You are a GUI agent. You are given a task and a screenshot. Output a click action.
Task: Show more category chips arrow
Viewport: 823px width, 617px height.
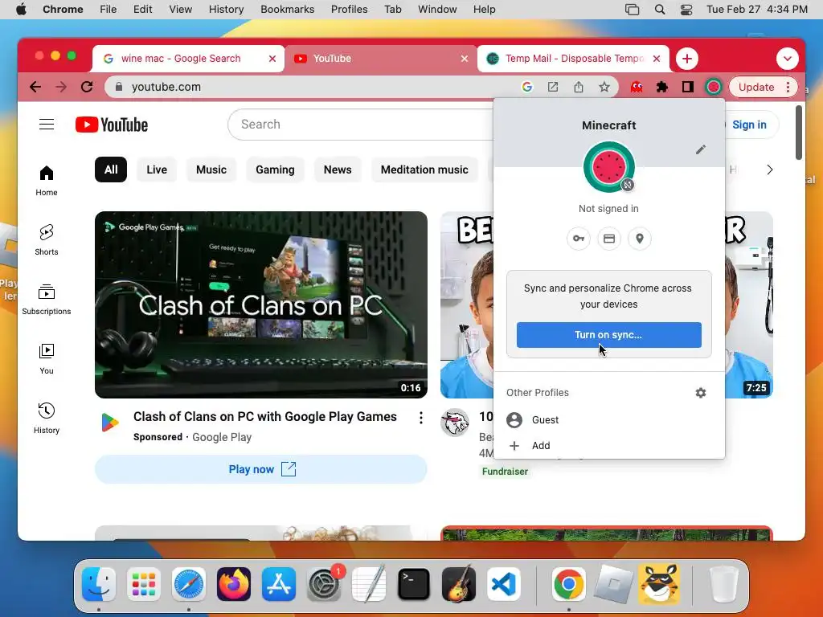pos(769,170)
